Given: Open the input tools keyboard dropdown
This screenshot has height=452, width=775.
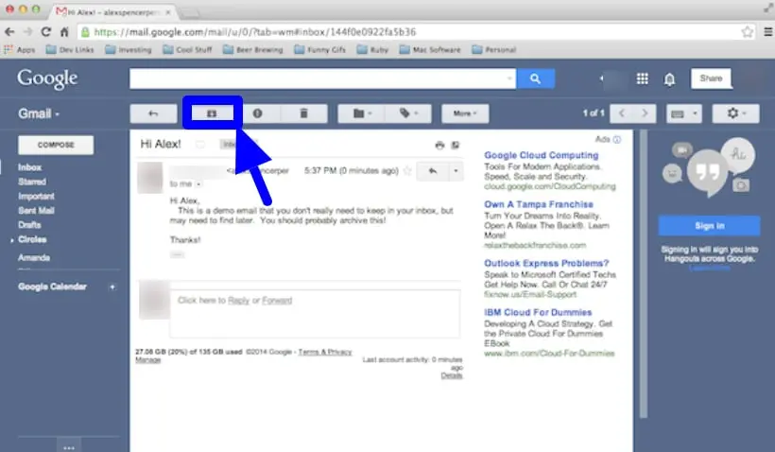Looking at the screenshot, I should (x=683, y=113).
